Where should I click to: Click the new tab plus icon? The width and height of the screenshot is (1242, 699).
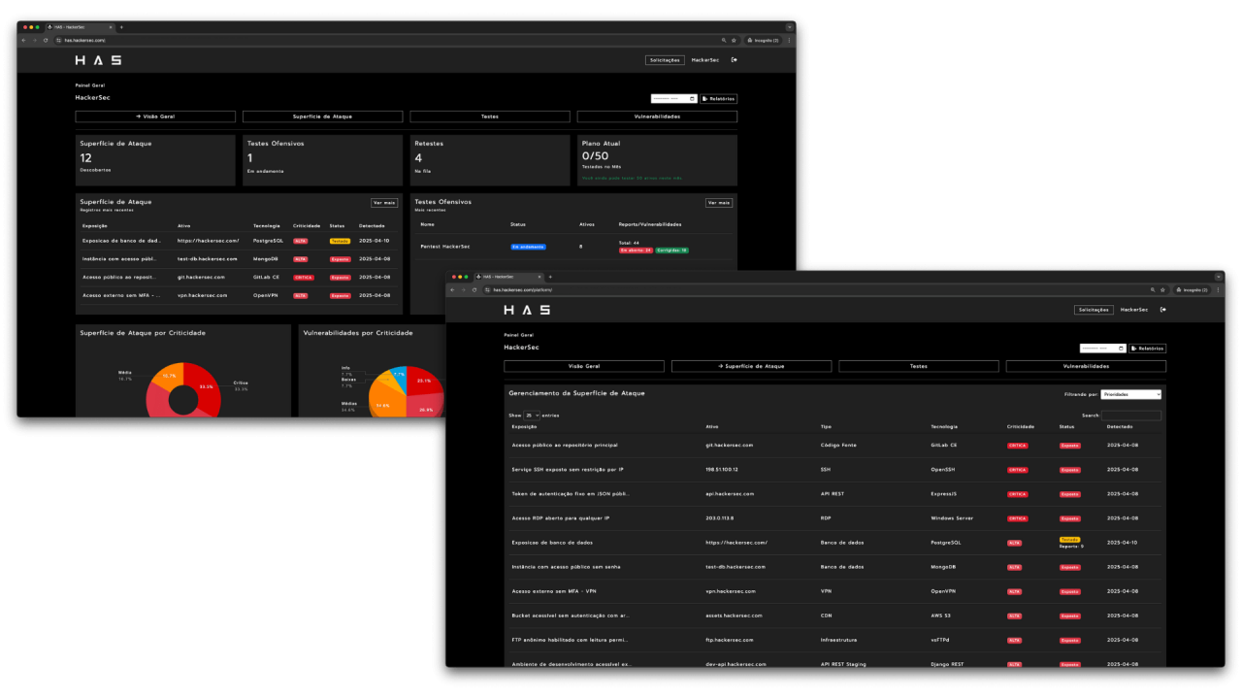(x=550, y=276)
